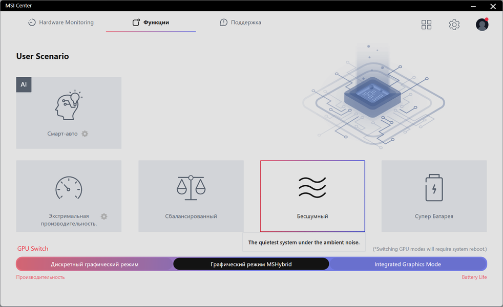Open the Hardware Monitoring tab

(x=61, y=23)
